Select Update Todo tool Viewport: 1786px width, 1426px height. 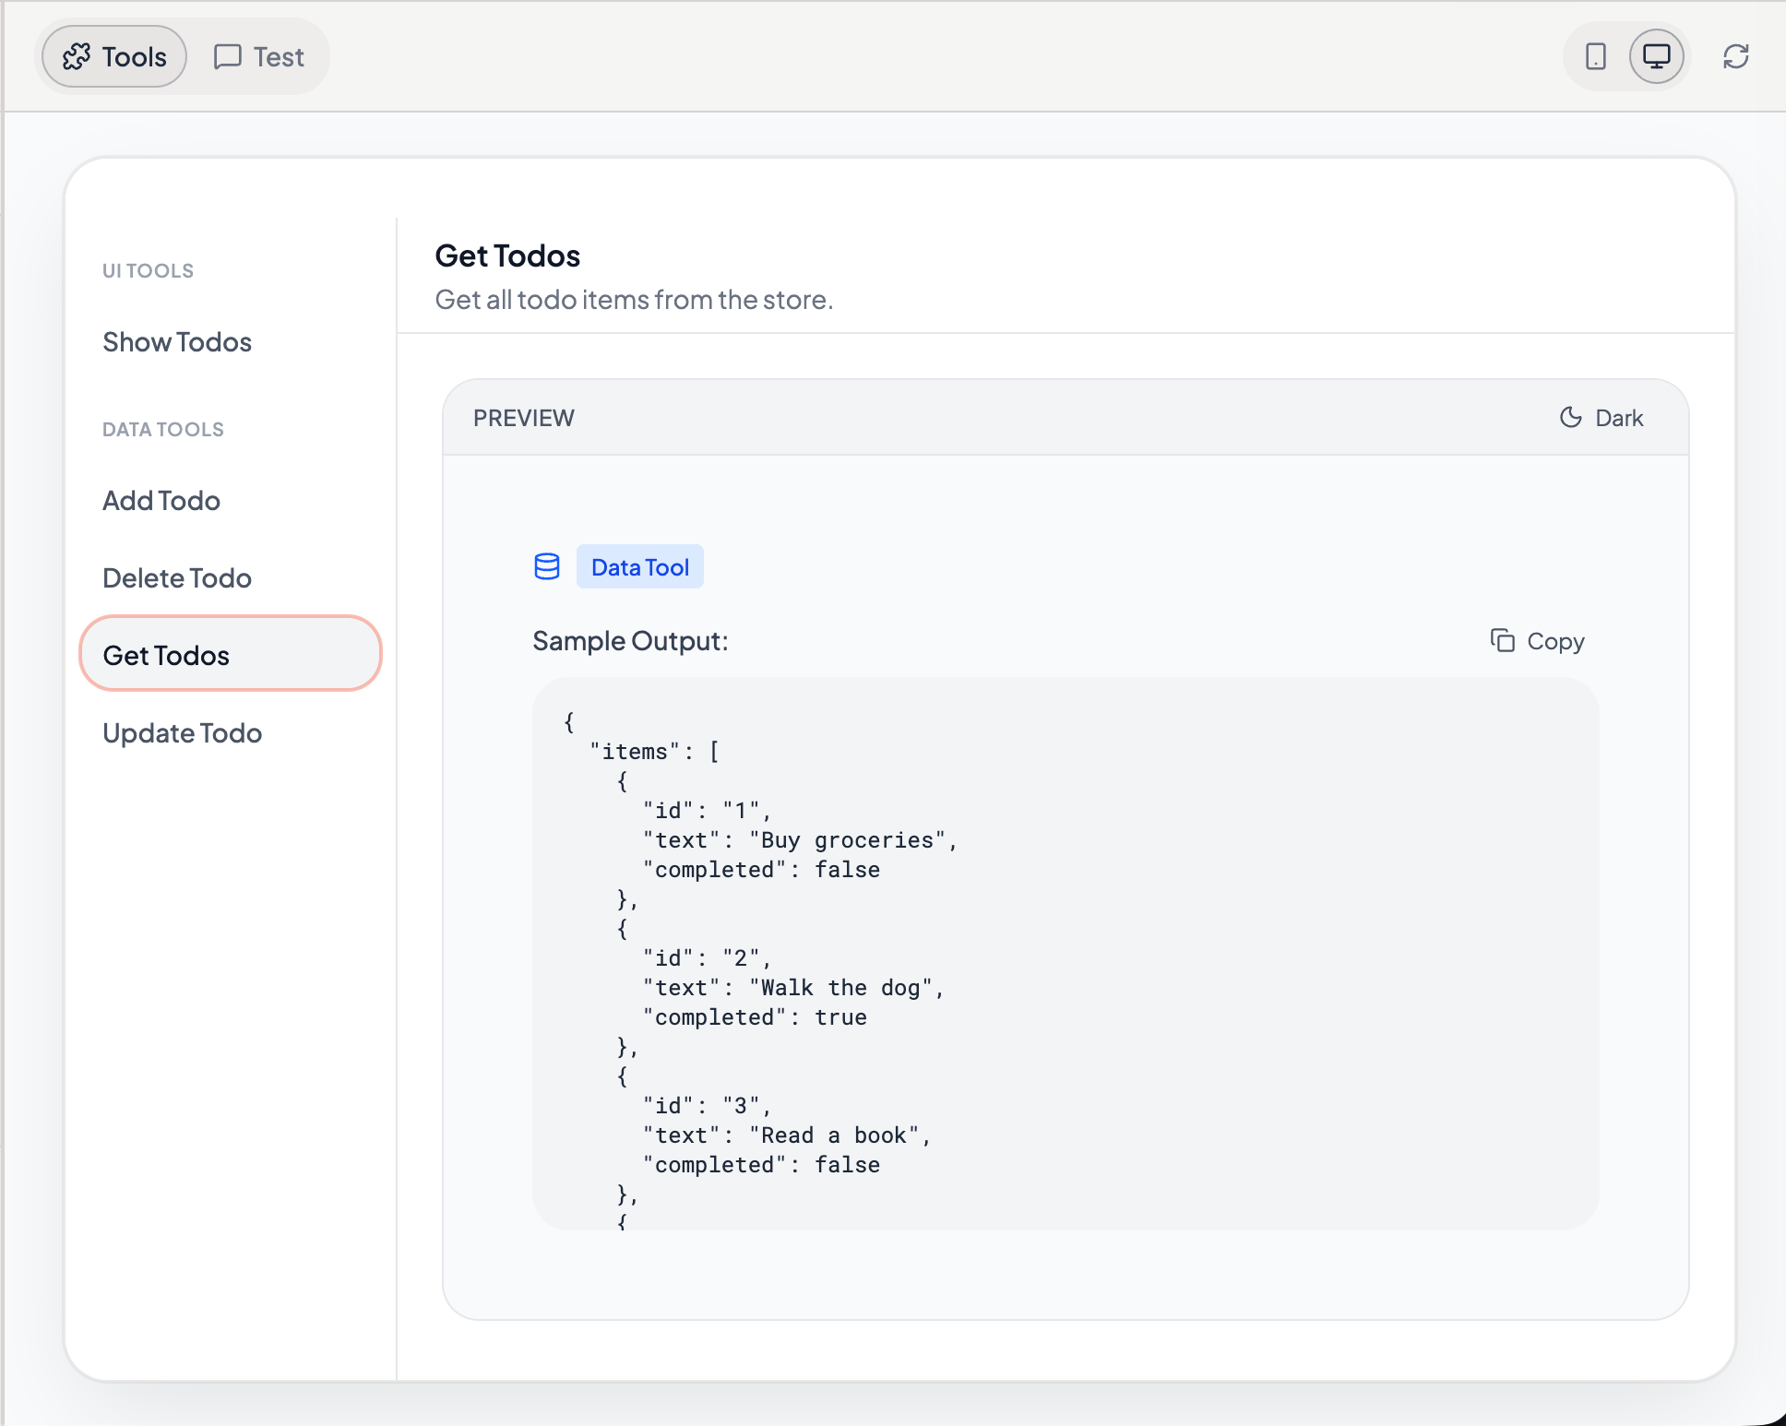(x=230, y=733)
